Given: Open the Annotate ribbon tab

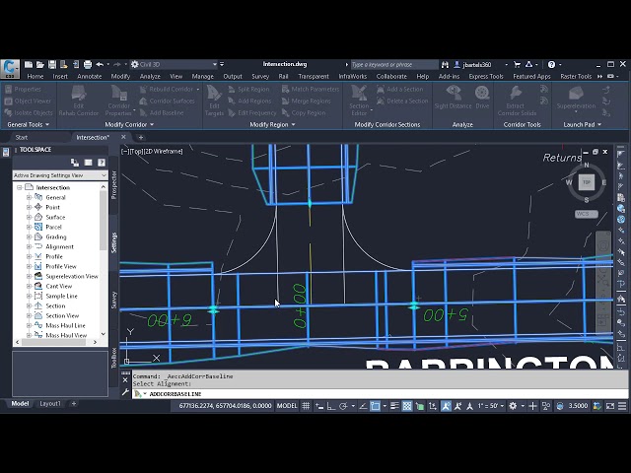Looking at the screenshot, I should tap(90, 76).
